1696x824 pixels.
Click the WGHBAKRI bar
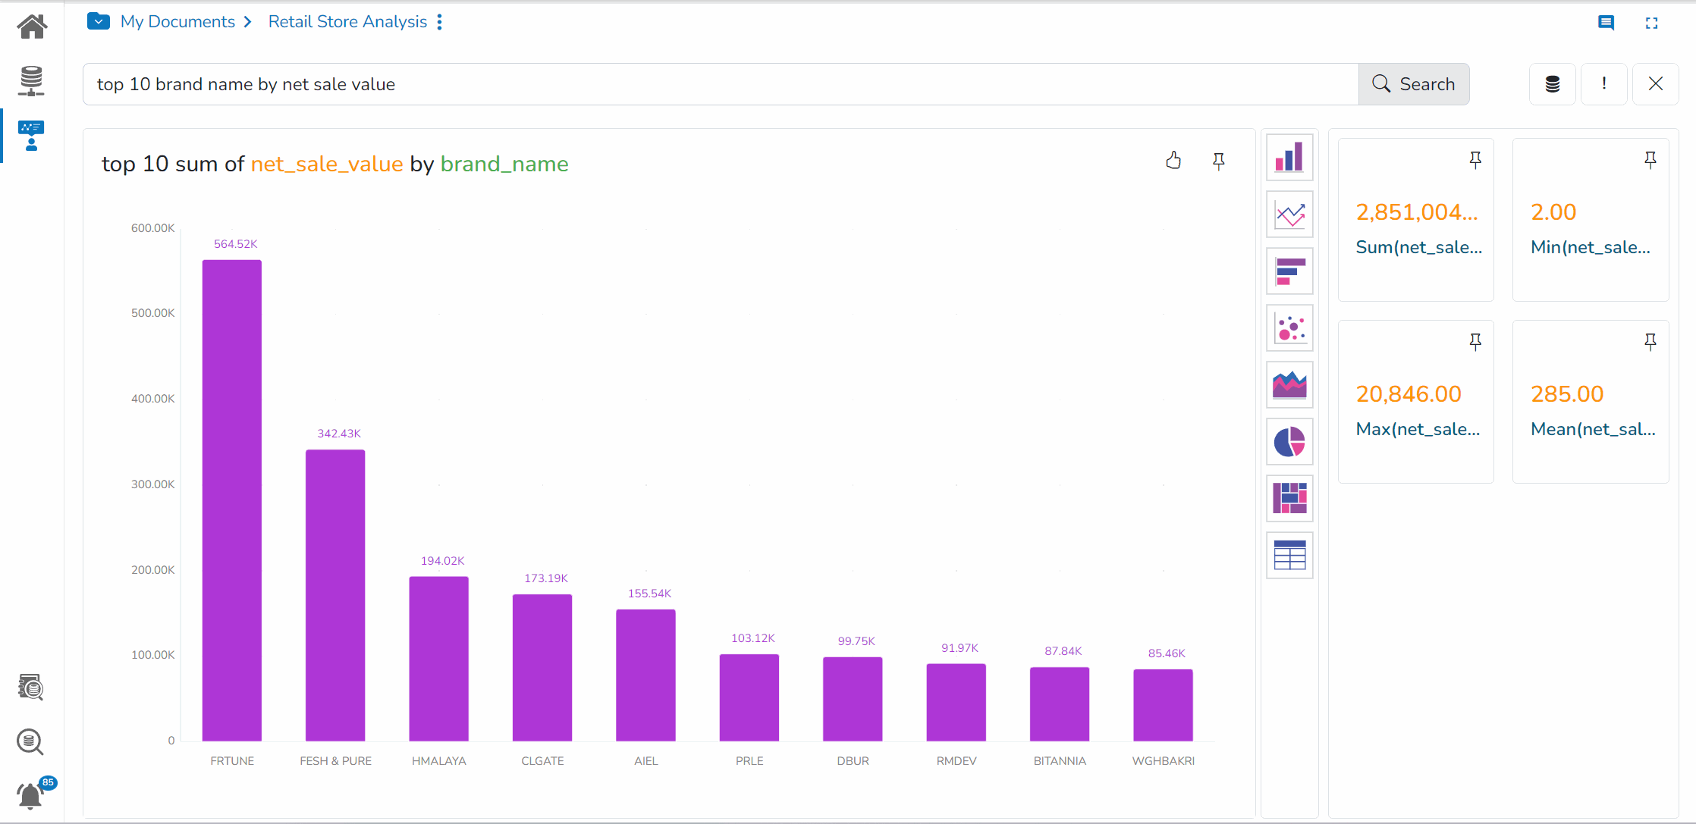[1163, 705]
